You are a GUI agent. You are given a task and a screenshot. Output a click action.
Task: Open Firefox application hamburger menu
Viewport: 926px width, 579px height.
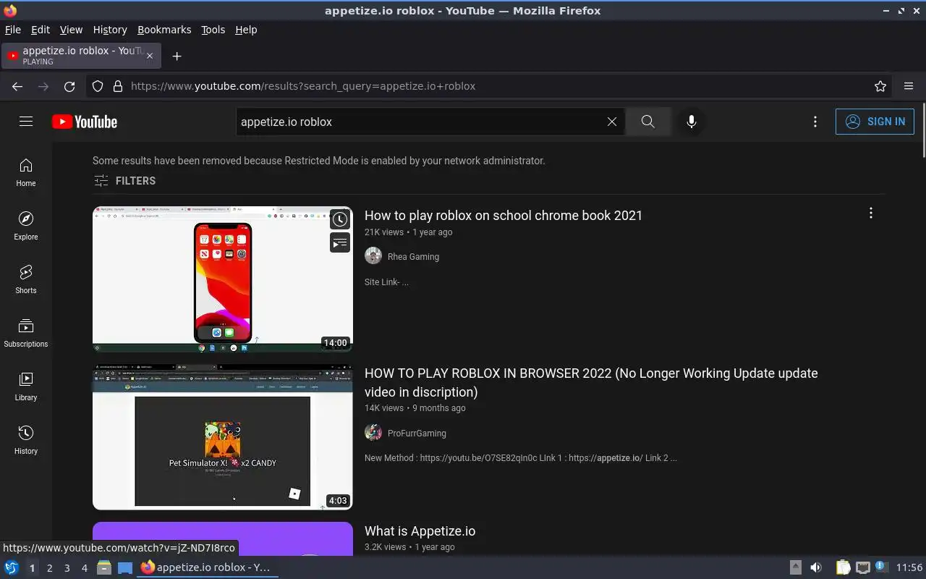point(909,86)
